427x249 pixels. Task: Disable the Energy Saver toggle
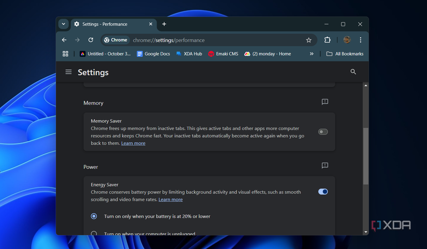point(323,192)
